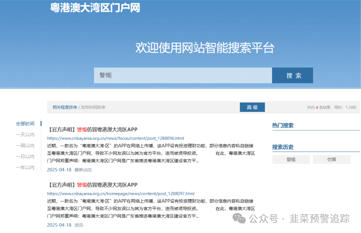Click the 资讯 category tag
Screen dimensions: 361x233
tap(79, 225)
